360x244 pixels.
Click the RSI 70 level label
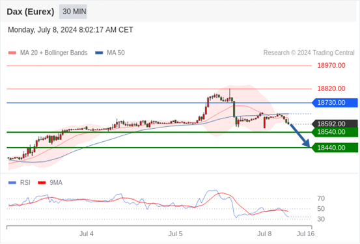click(321, 198)
